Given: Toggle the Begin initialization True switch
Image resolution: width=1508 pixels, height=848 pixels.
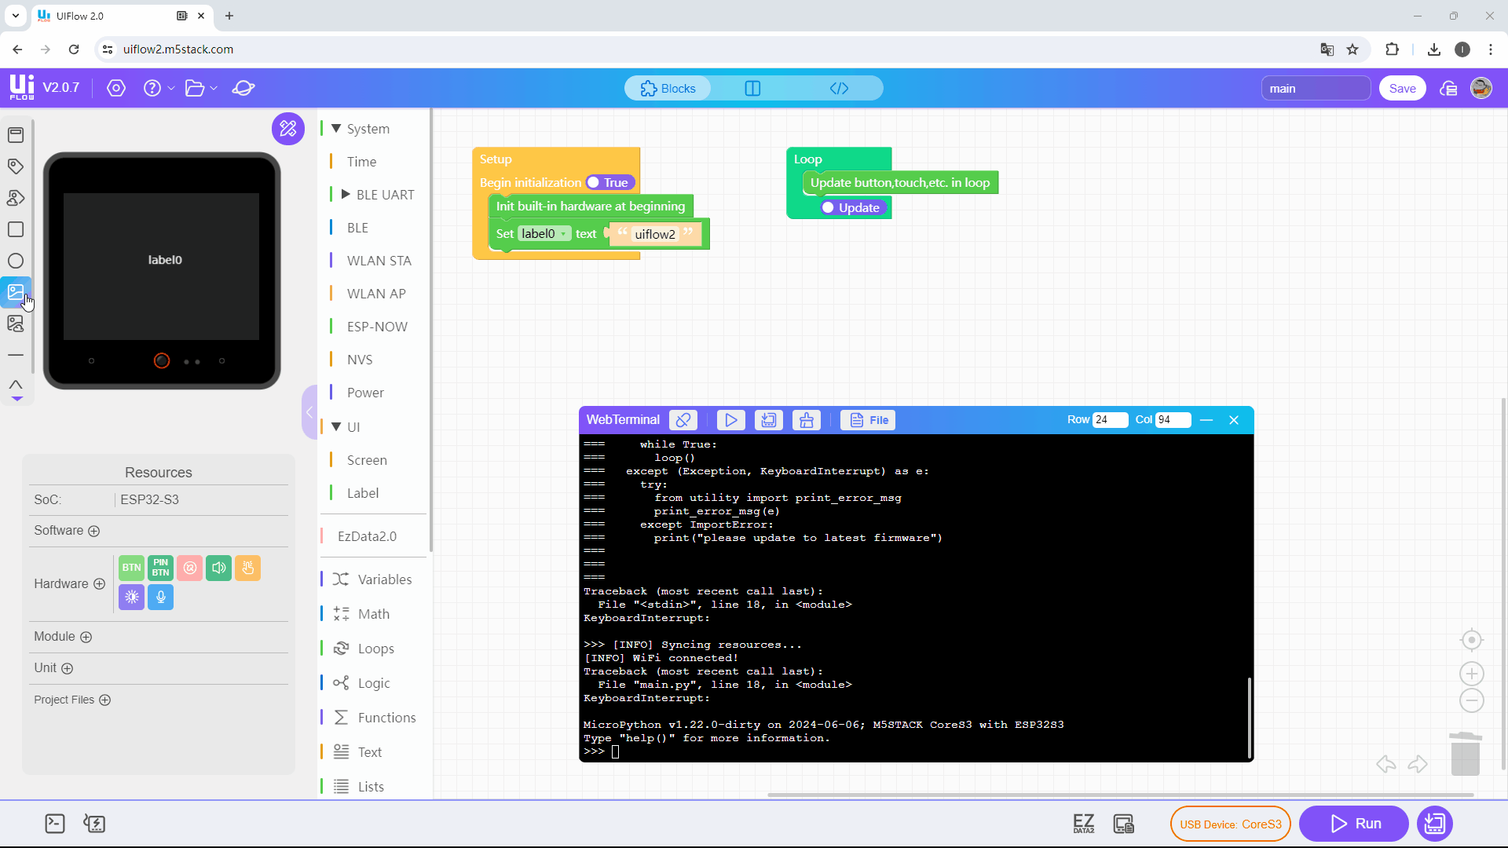Looking at the screenshot, I should click(x=609, y=182).
